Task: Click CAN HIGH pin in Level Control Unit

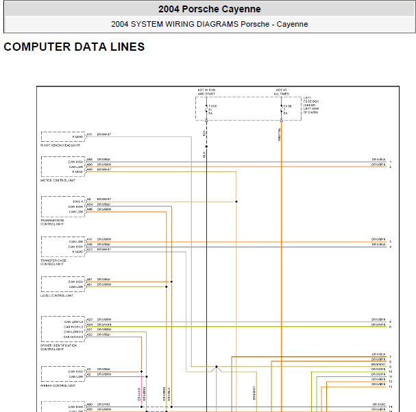Action: 75,282
